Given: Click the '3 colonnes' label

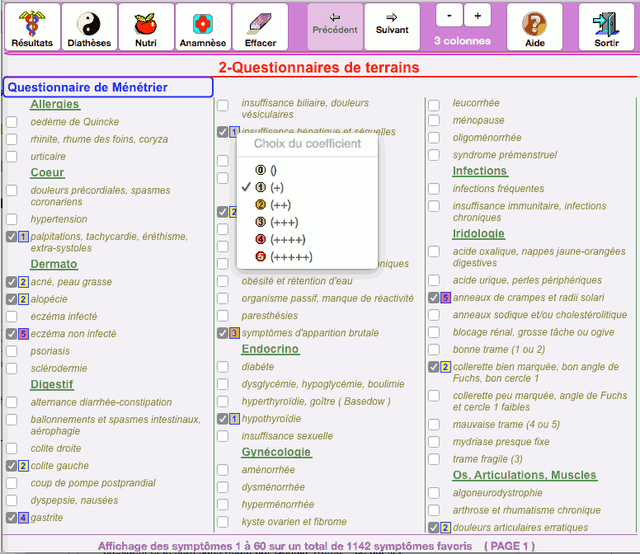Looking at the screenshot, I should [x=463, y=41].
